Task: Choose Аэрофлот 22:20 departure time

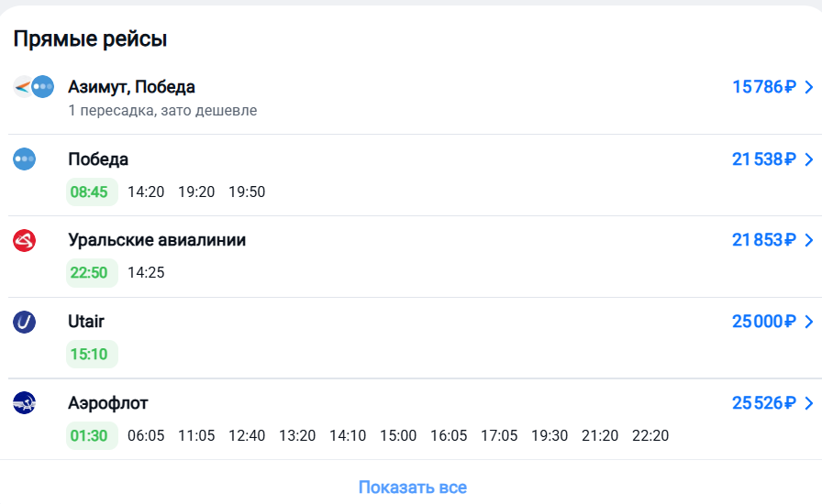Action: pyautogui.click(x=650, y=435)
